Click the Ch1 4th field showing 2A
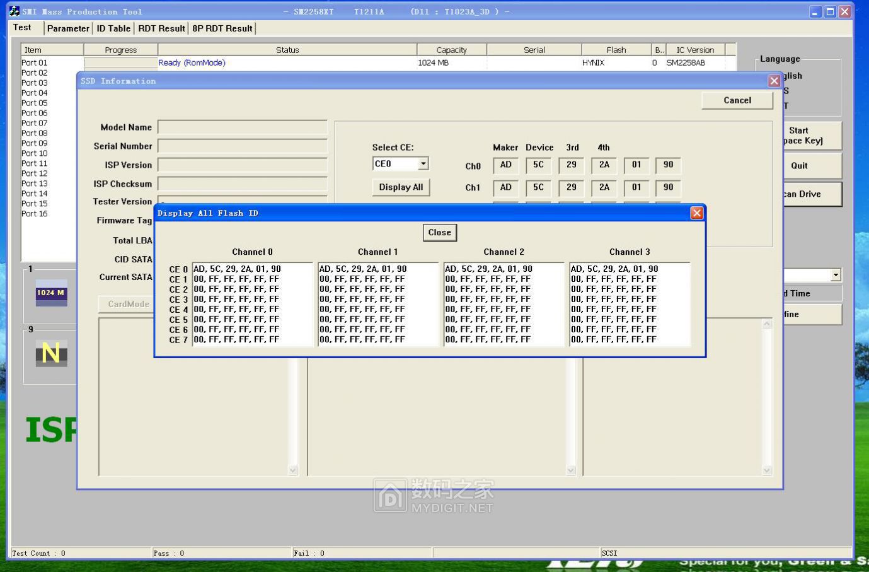 (604, 188)
